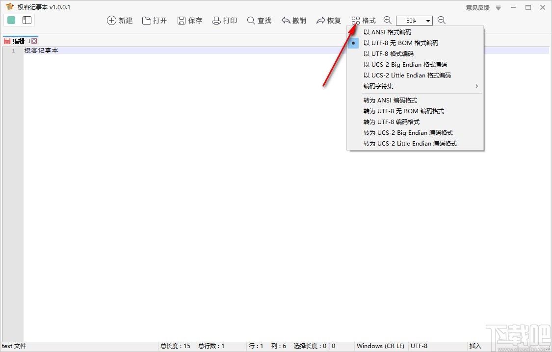Close the 编辑 1 tab
This screenshot has height=352, width=552.
[34, 41]
